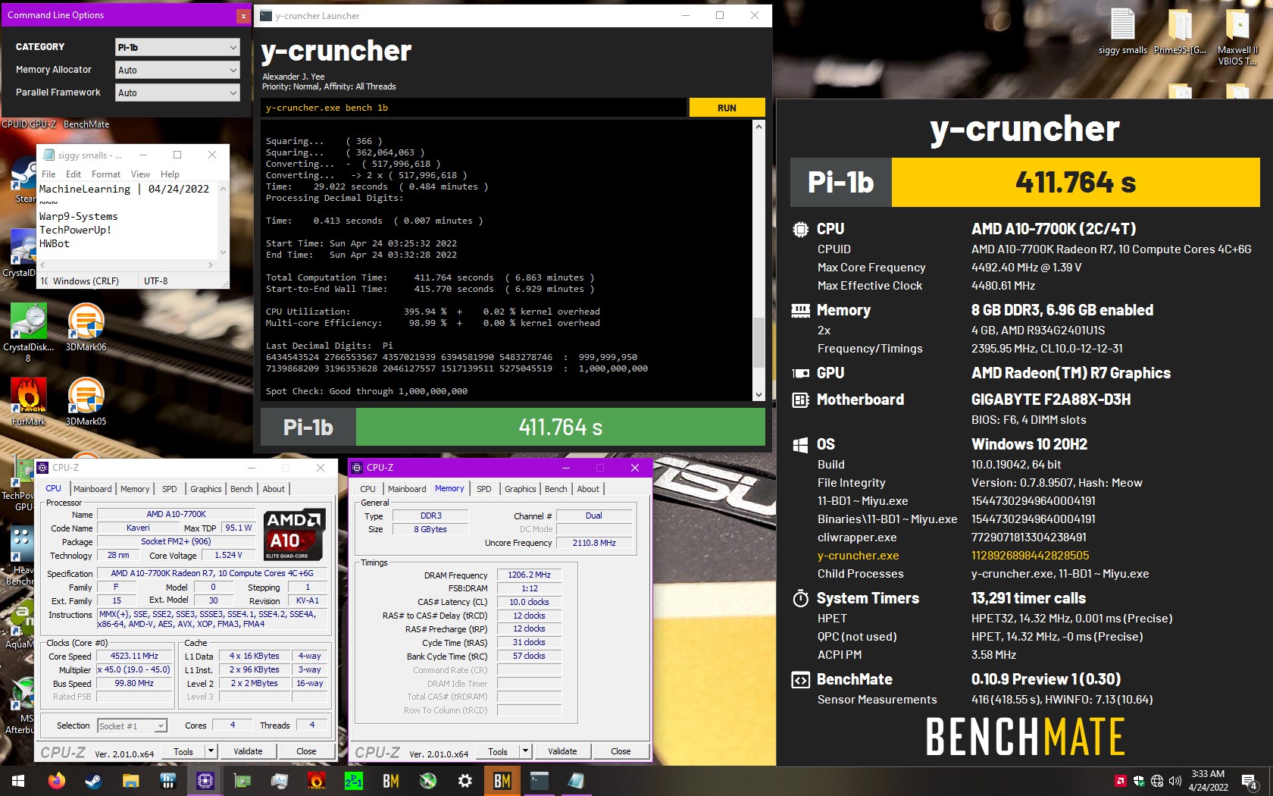1273x796 pixels.
Task: Open the 3DMark05 desktop shortcut
Action: point(86,402)
